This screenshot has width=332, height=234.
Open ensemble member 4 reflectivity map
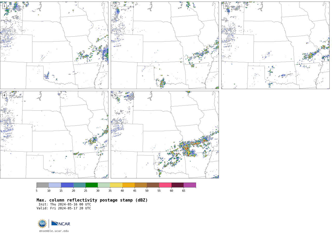(x=54, y=135)
